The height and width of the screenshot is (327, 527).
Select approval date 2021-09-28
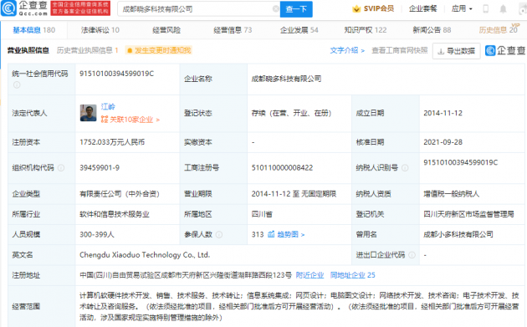443,142
